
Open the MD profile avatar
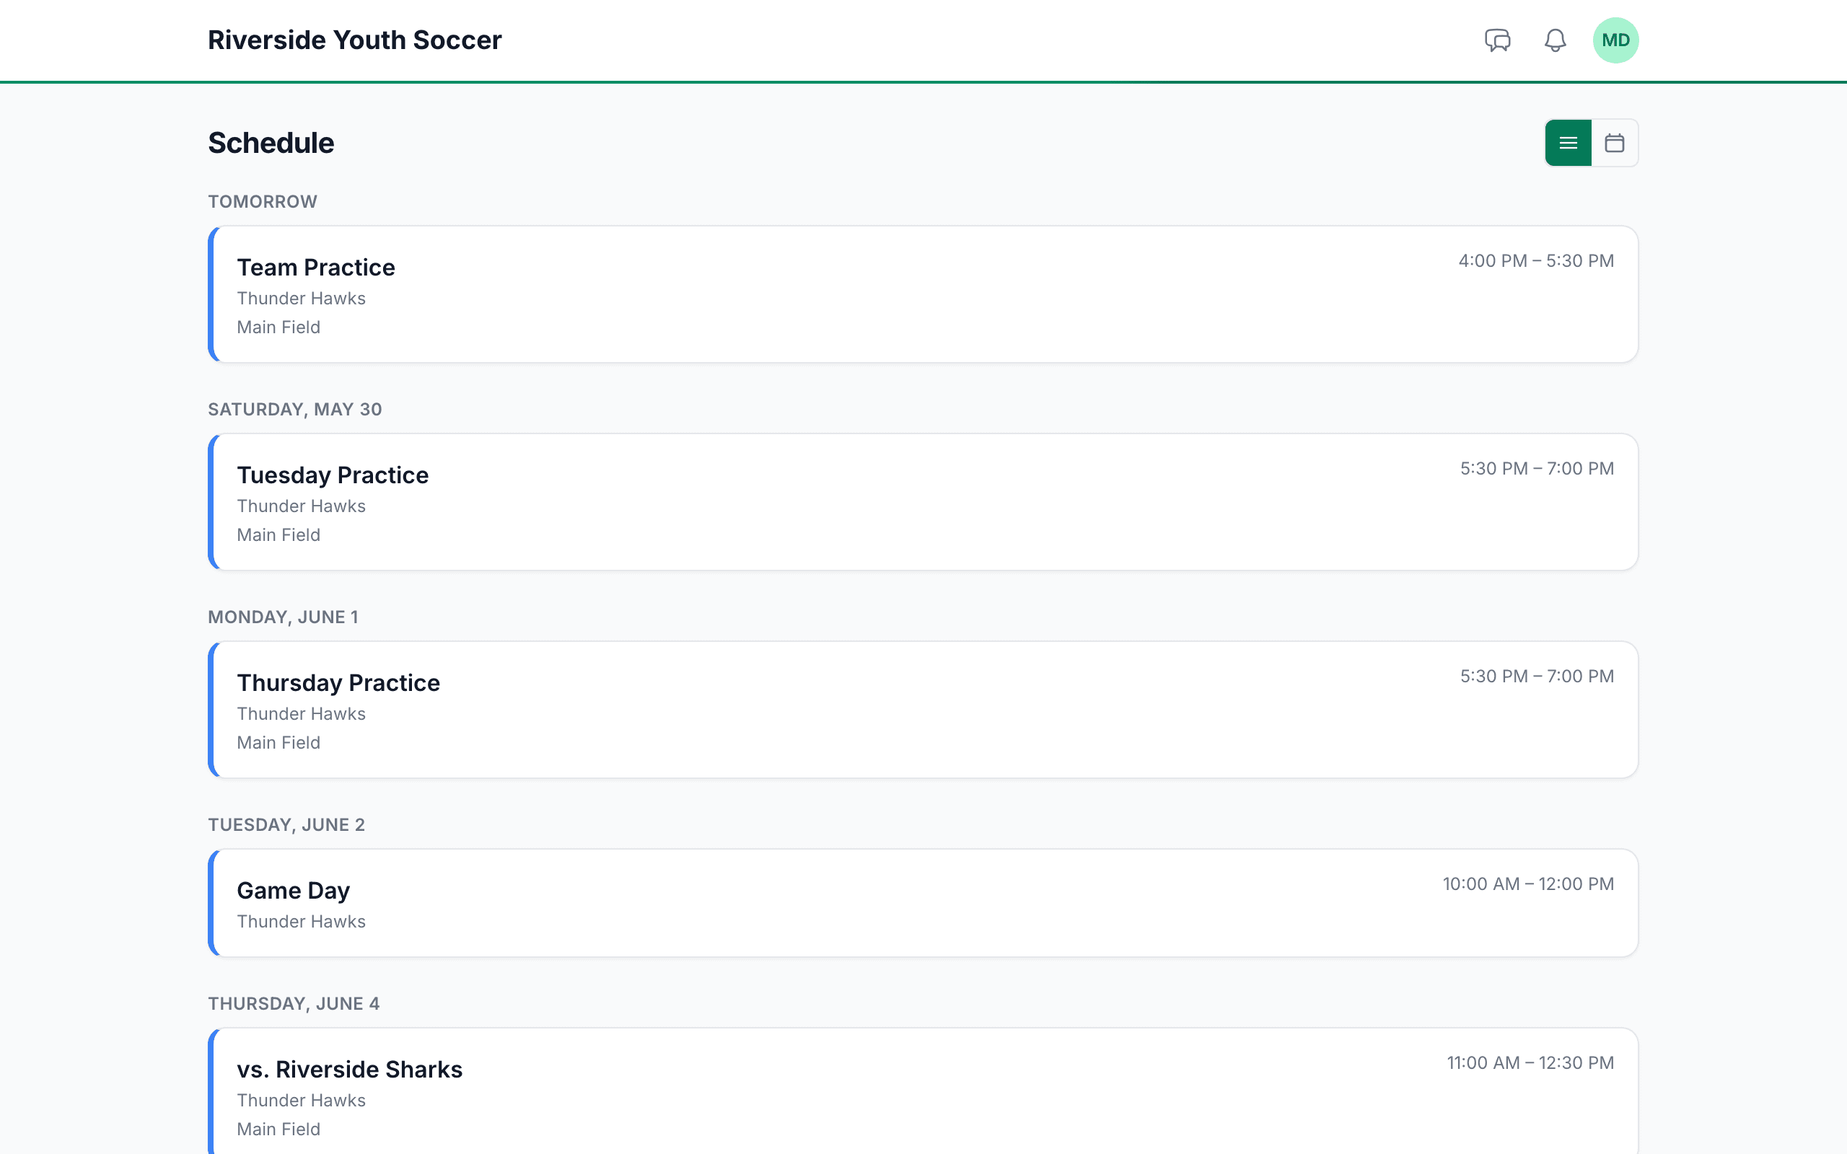click(1615, 40)
